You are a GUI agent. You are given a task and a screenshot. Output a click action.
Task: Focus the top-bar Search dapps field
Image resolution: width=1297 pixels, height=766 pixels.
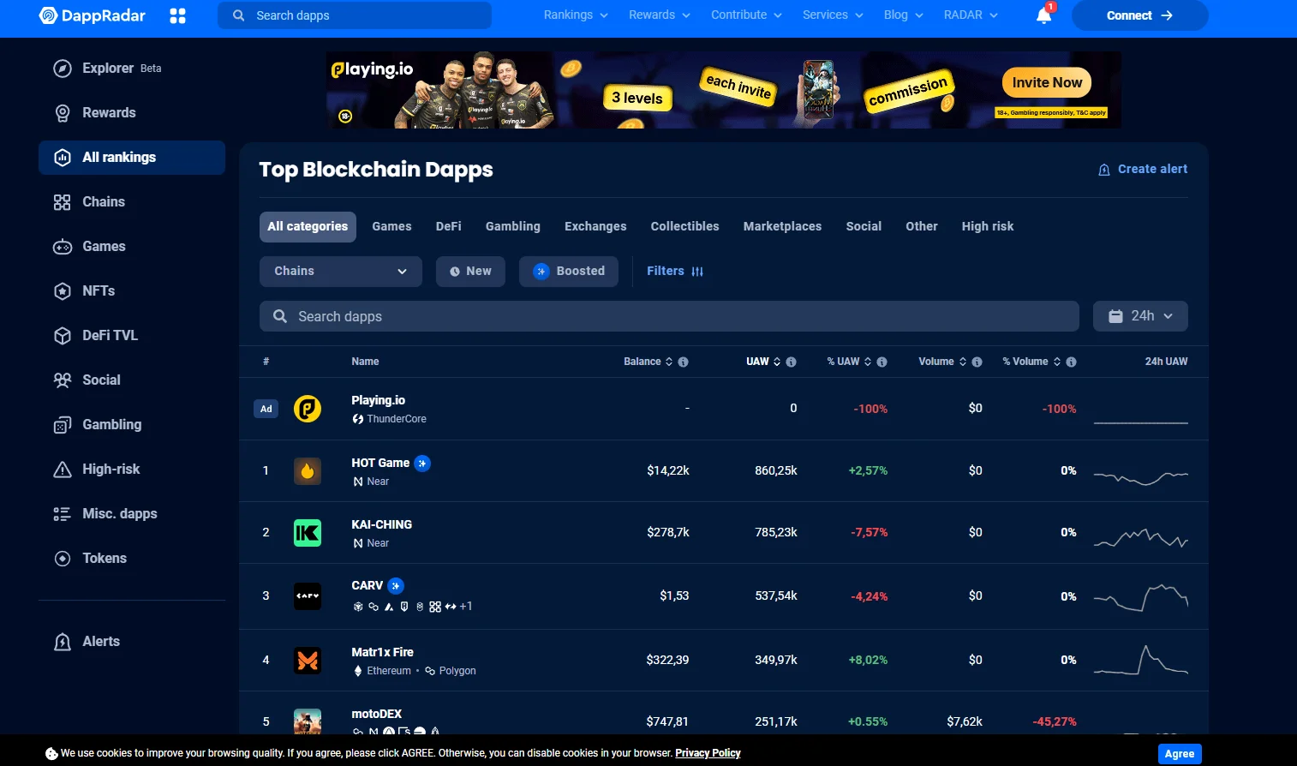click(355, 15)
